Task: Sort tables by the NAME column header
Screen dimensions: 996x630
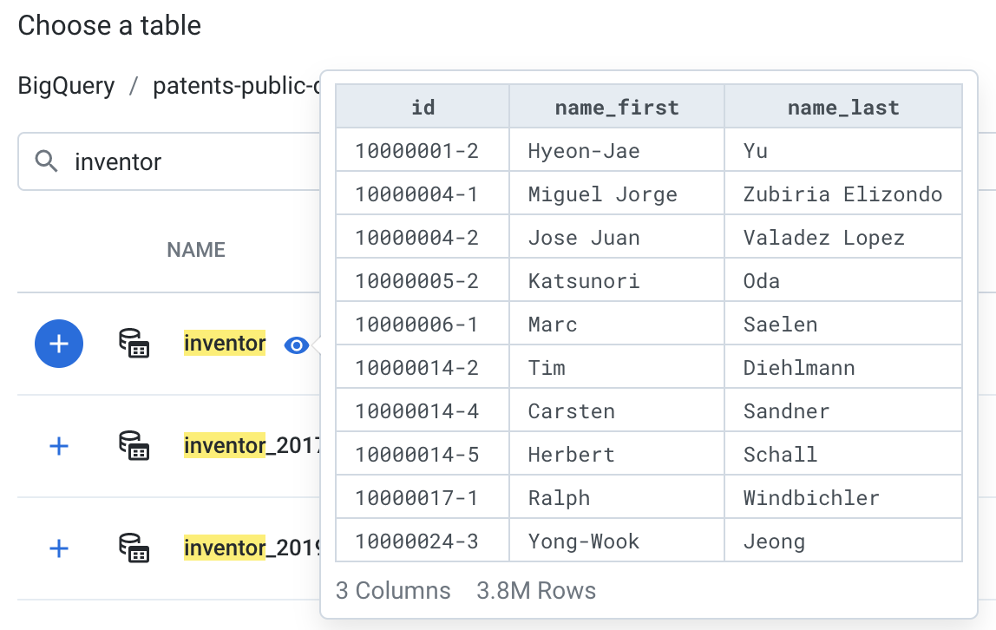Action: pyautogui.click(x=196, y=249)
